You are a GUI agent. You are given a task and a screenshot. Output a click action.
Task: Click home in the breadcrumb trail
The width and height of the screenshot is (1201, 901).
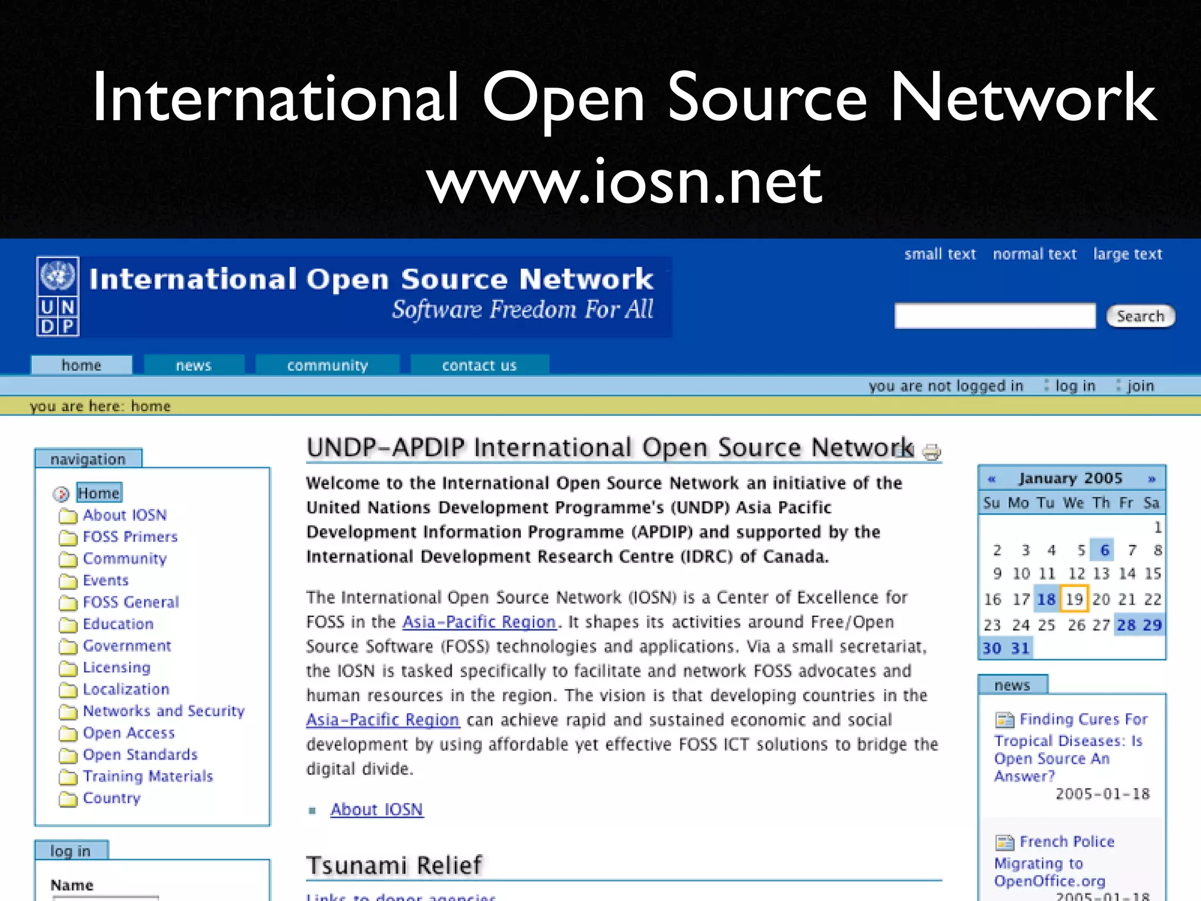151,406
